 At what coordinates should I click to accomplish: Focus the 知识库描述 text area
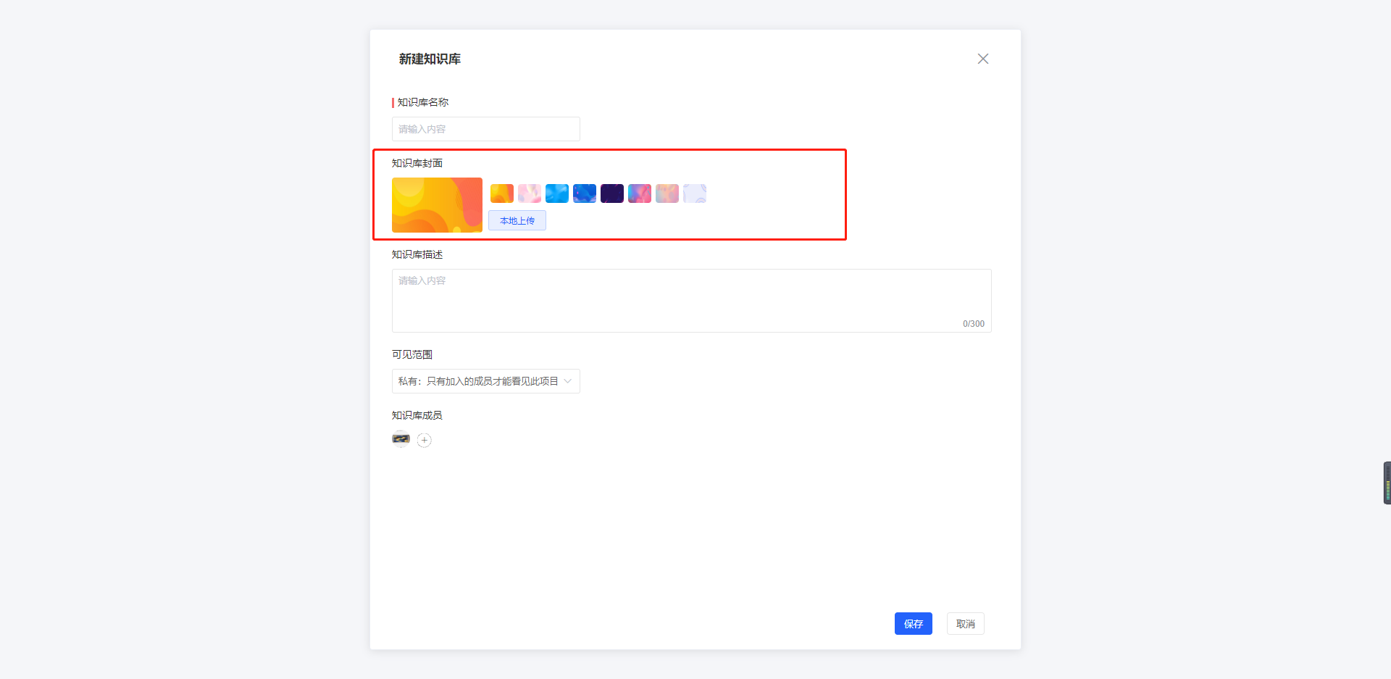[x=691, y=301]
